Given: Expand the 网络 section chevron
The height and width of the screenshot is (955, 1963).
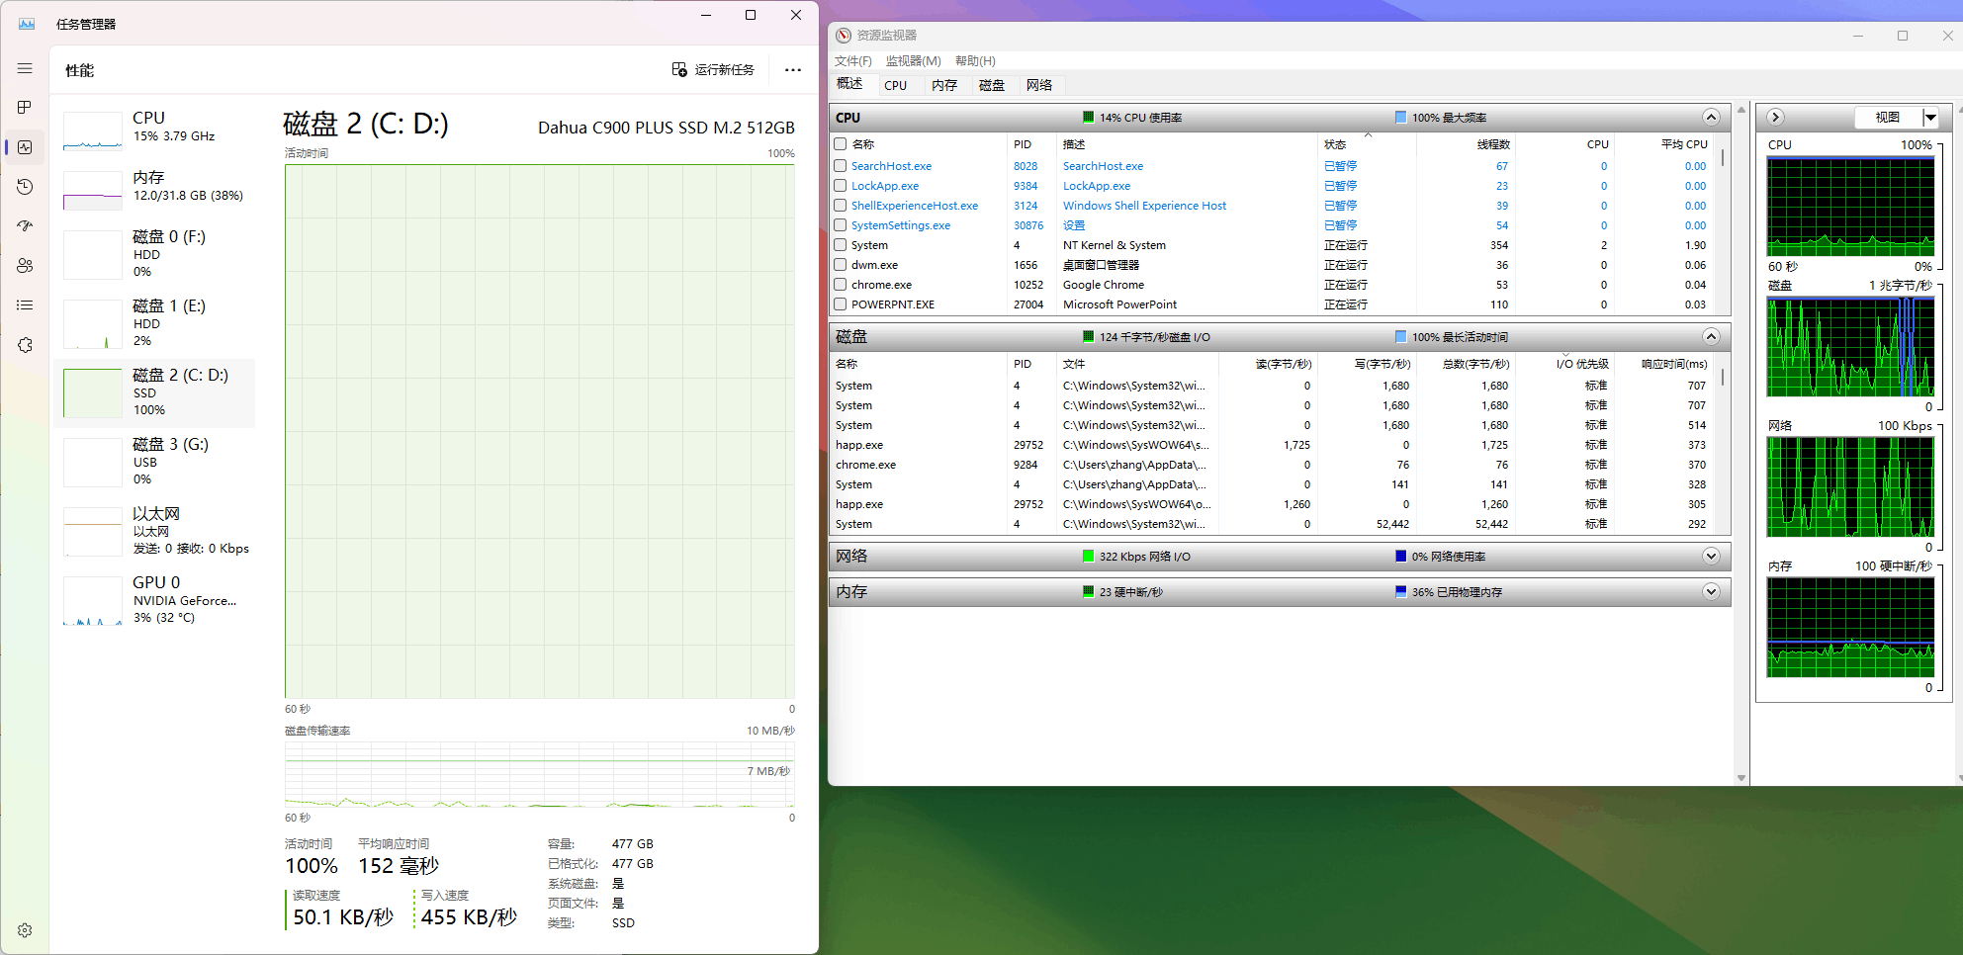Looking at the screenshot, I should pos(1711,557).
